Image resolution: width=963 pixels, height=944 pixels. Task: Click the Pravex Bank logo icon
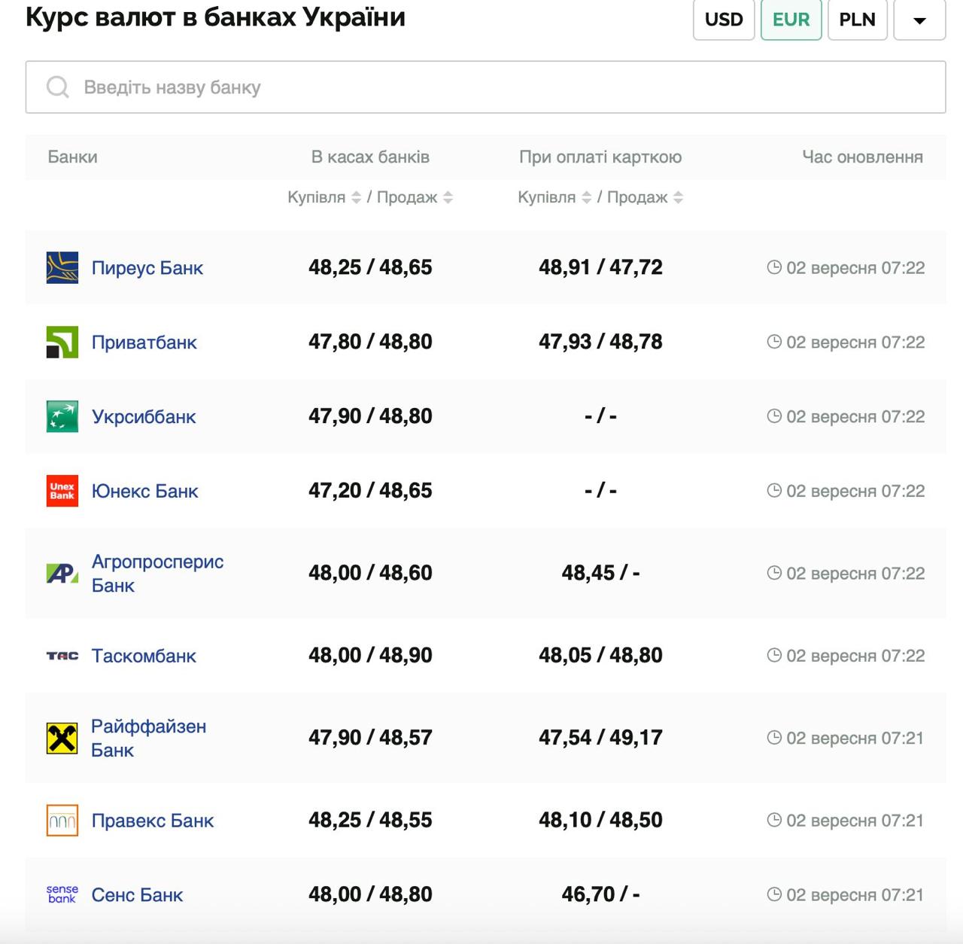click(62, 821)
